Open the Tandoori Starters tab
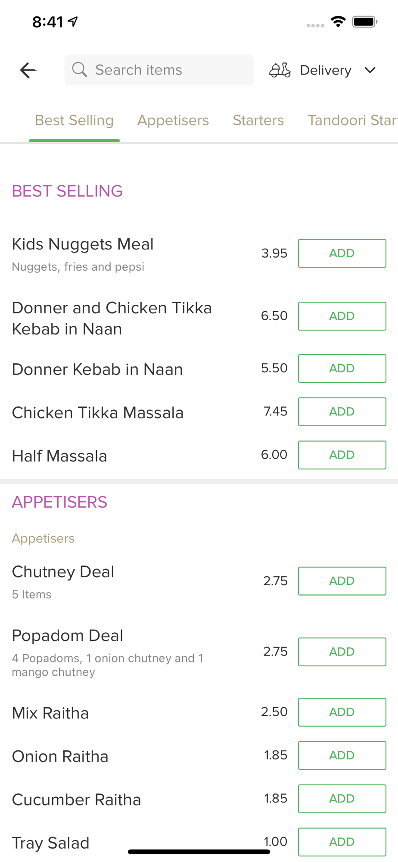Screen dimensions: 398x862 352,120
